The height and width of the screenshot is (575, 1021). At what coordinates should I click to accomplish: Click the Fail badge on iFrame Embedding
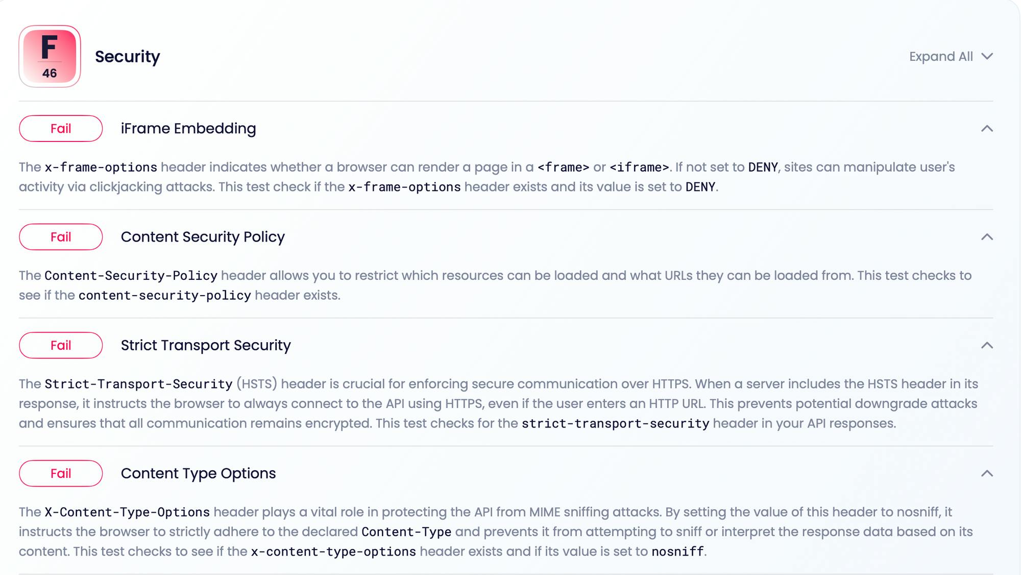point(61,128)
